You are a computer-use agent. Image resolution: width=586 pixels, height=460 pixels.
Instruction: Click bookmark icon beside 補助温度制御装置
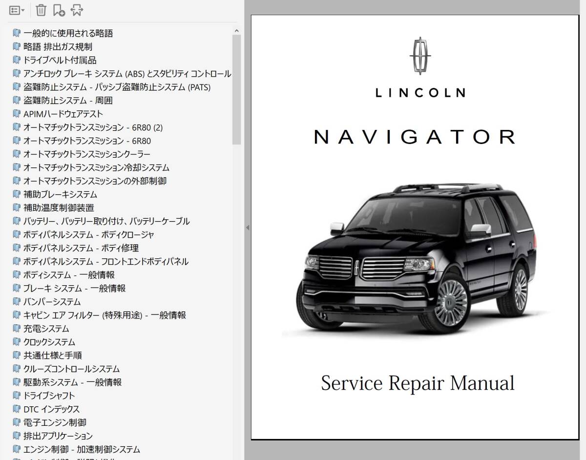17,208
